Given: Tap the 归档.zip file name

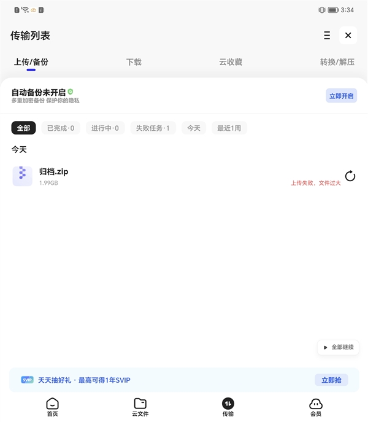Looking at the screenshot, I should point(54,171).
